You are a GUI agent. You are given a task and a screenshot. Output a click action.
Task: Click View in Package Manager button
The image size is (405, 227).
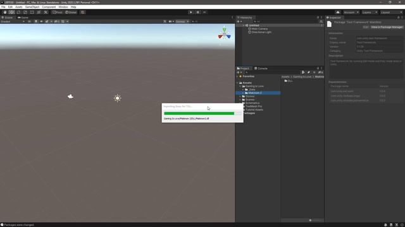tap(387, 27)
